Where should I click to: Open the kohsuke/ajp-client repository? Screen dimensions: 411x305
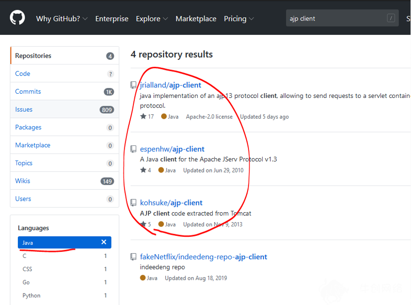tap(171, 203)
